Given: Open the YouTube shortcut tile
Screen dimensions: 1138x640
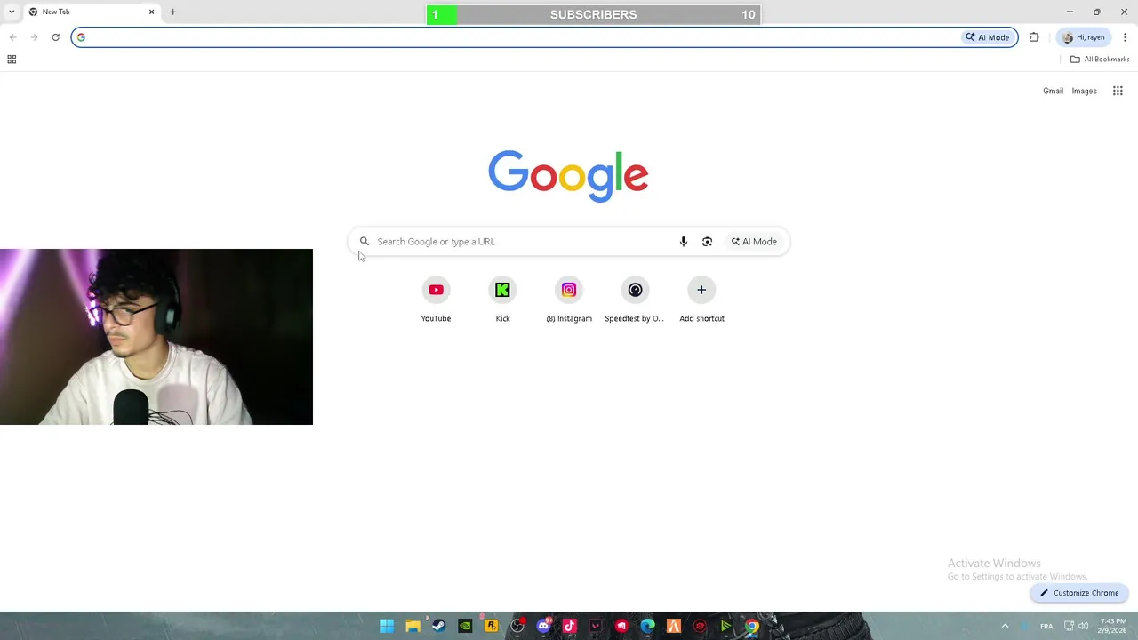Looking at the screenshot, I should [436, 300].
